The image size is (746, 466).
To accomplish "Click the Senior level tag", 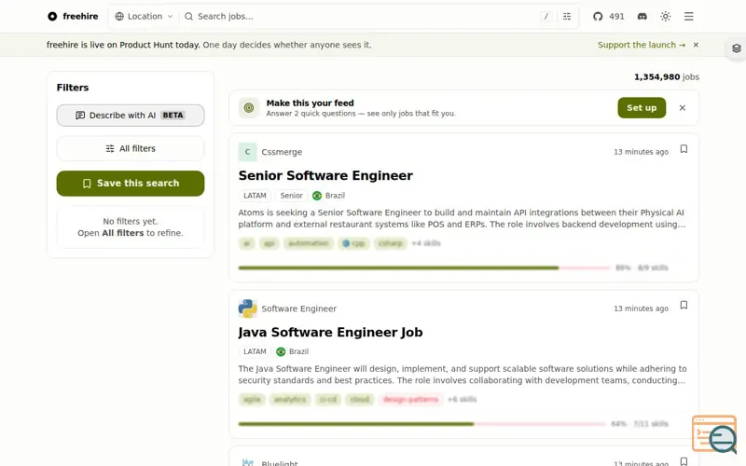I will pos(291,196).
